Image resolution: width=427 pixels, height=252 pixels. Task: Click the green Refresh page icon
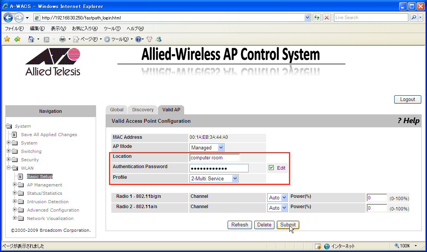(x=317, y=18)
